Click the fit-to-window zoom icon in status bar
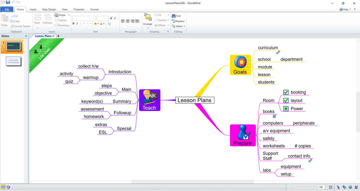The image size is (360, 191). click(x=331, y=187)
